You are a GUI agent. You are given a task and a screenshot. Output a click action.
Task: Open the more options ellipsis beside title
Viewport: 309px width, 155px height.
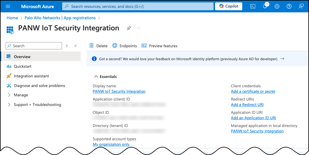(139, 28)
